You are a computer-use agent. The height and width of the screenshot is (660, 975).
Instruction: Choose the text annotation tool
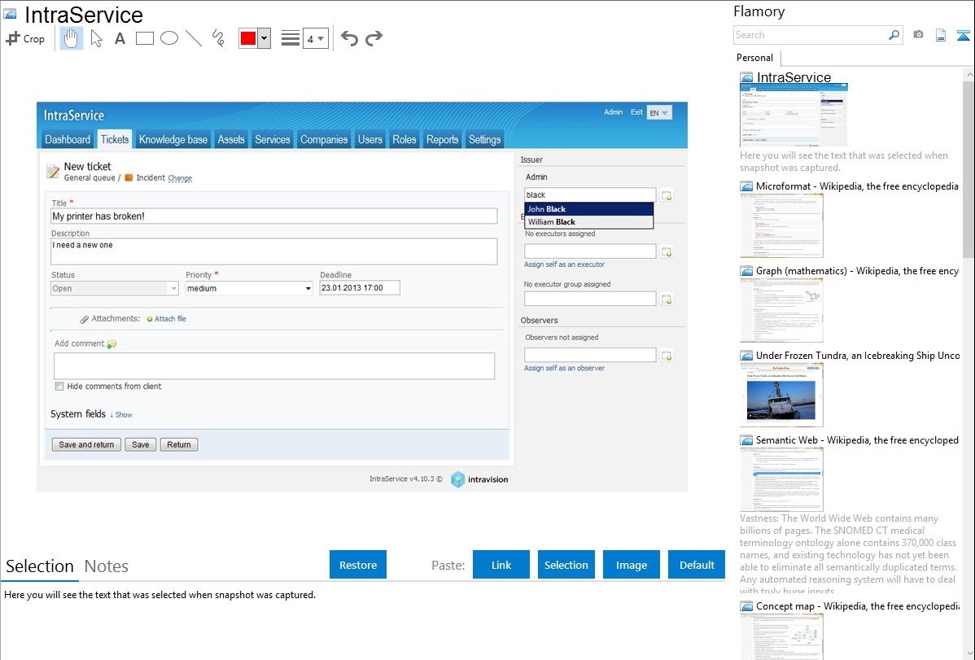point(120,38)
